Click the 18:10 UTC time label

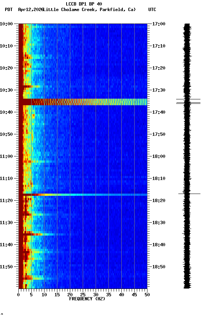click(x=159, y=179)
